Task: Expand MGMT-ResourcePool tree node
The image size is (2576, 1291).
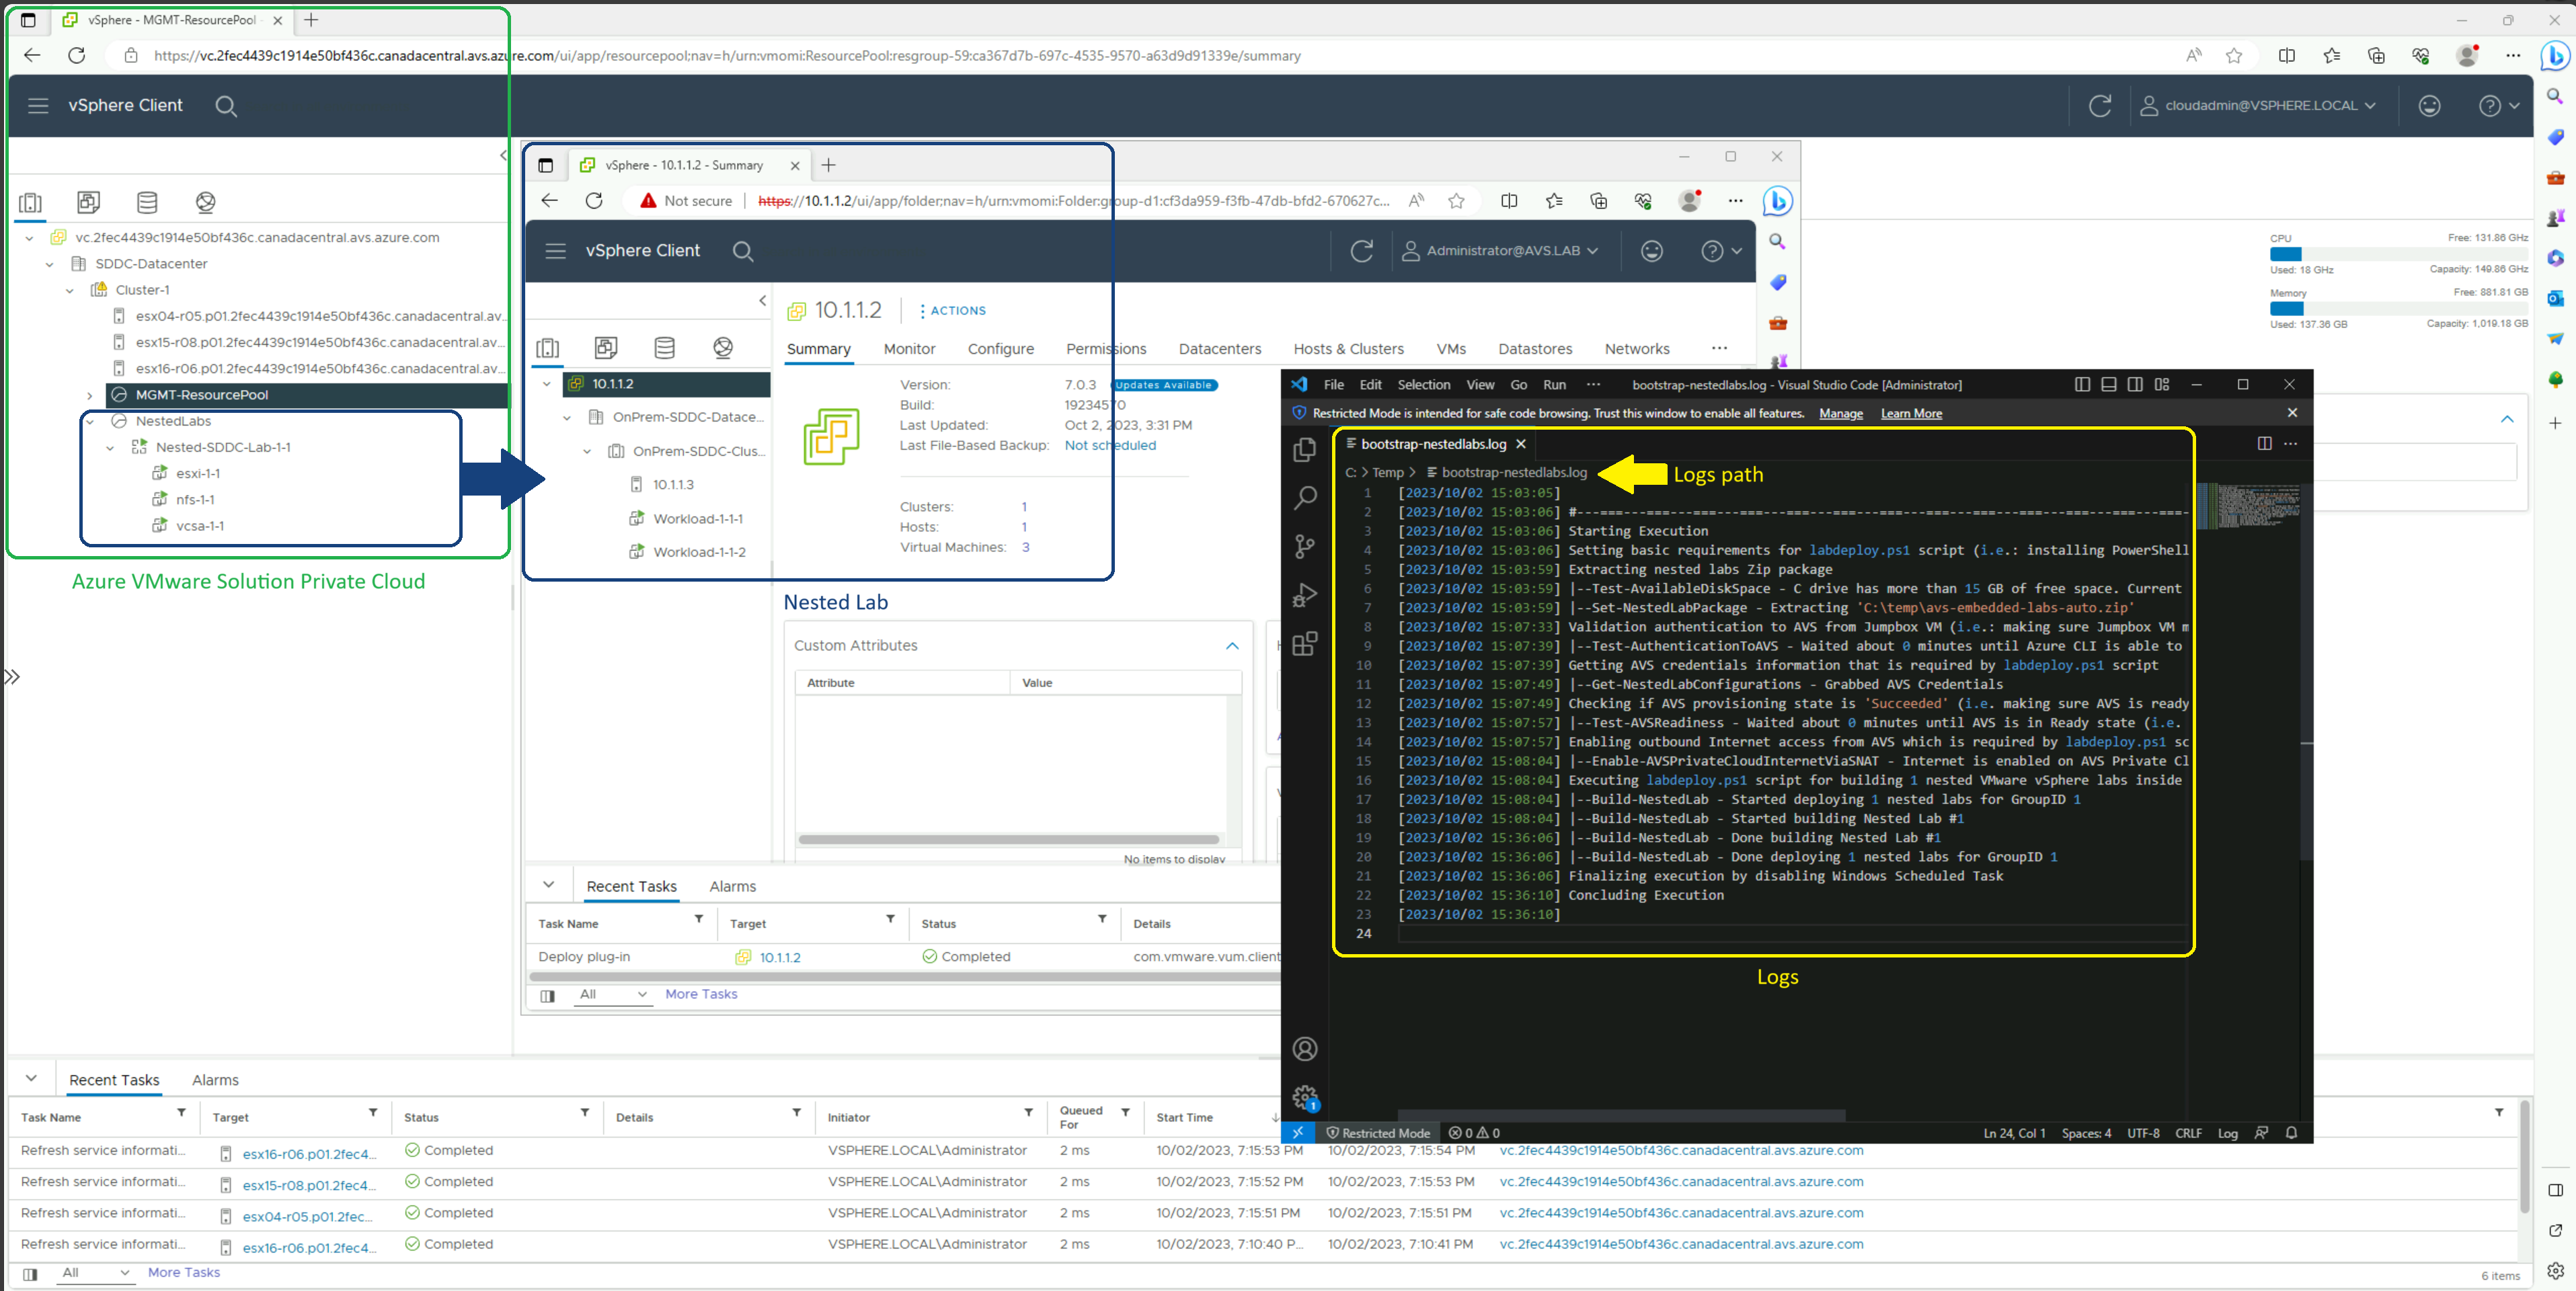Action: [90, 395]
